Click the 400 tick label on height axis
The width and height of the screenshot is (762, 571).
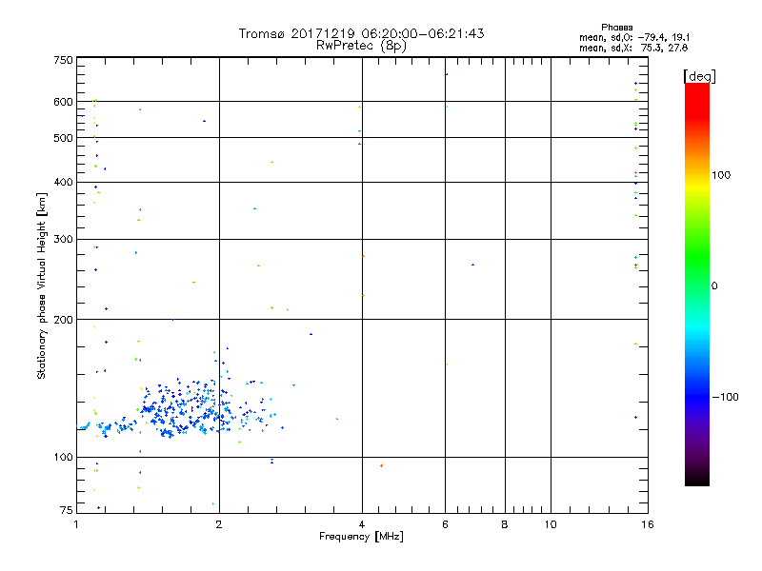coord(63,182)
